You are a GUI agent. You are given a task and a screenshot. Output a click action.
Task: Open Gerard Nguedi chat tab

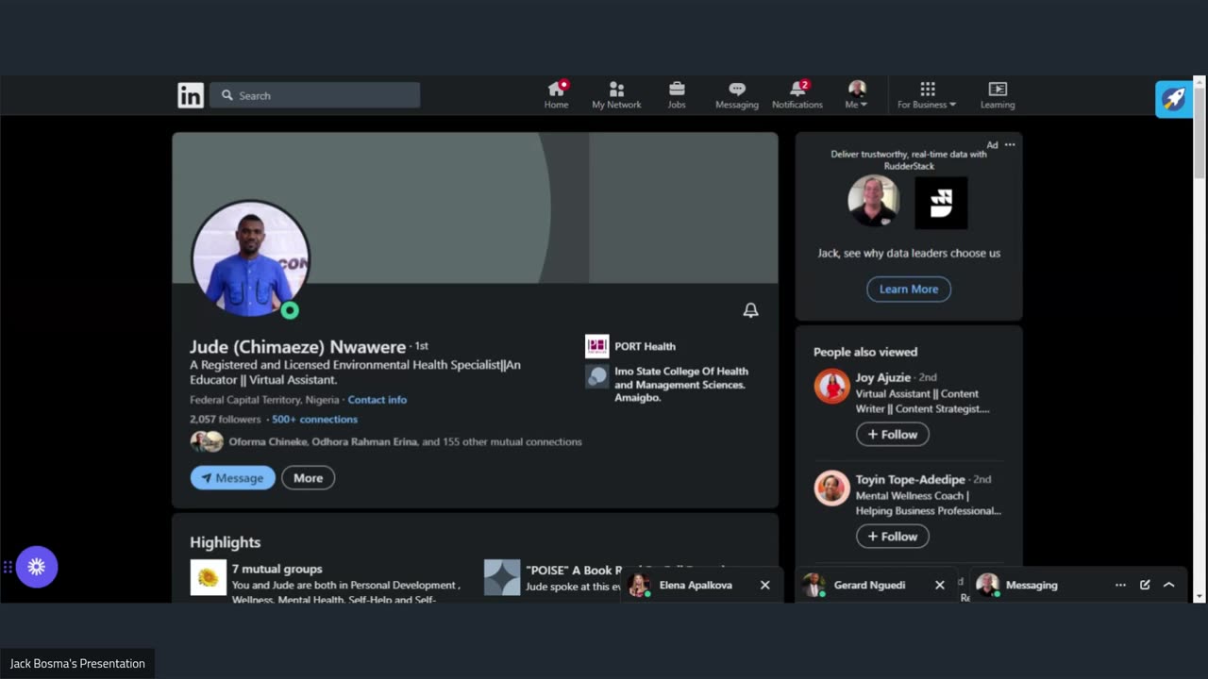coord(868,585)
